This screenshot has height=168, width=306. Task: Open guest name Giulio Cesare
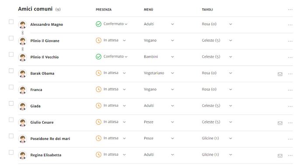[42, 122]
